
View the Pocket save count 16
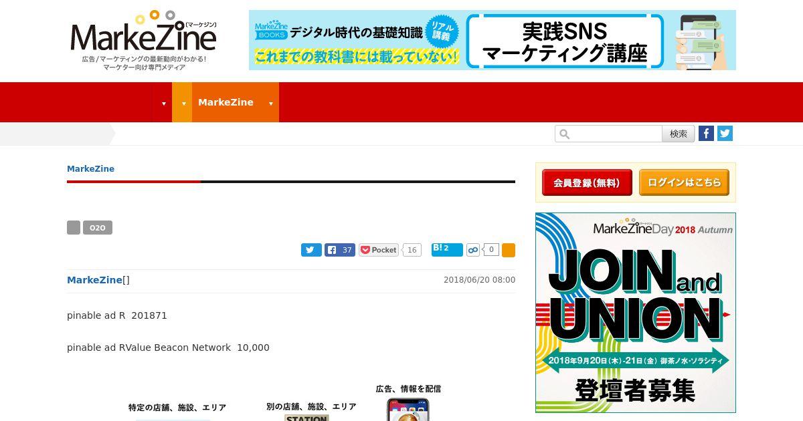pos(412,250)
